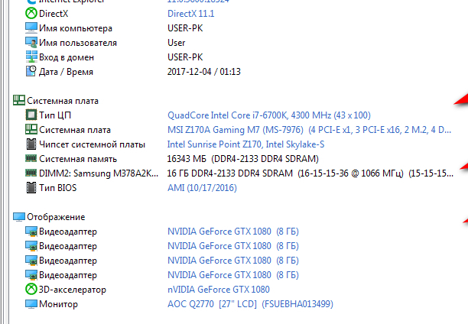This screenshot has height=324, width=468.
Task: Open the QuadCore Intel Core i7-6700K link
Action: pos(269,115)
